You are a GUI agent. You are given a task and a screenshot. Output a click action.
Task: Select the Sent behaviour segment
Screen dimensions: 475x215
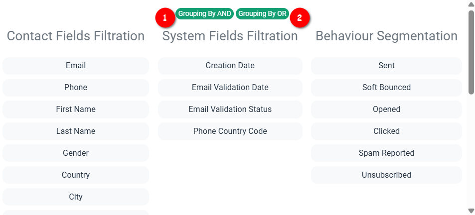pyautogui.click(x=387, y=66)
